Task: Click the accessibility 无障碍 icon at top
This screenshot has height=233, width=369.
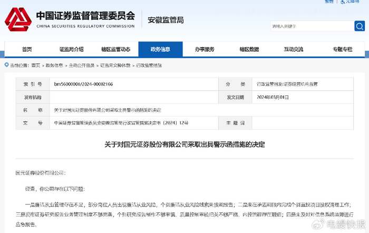Action: pos(343,2)
